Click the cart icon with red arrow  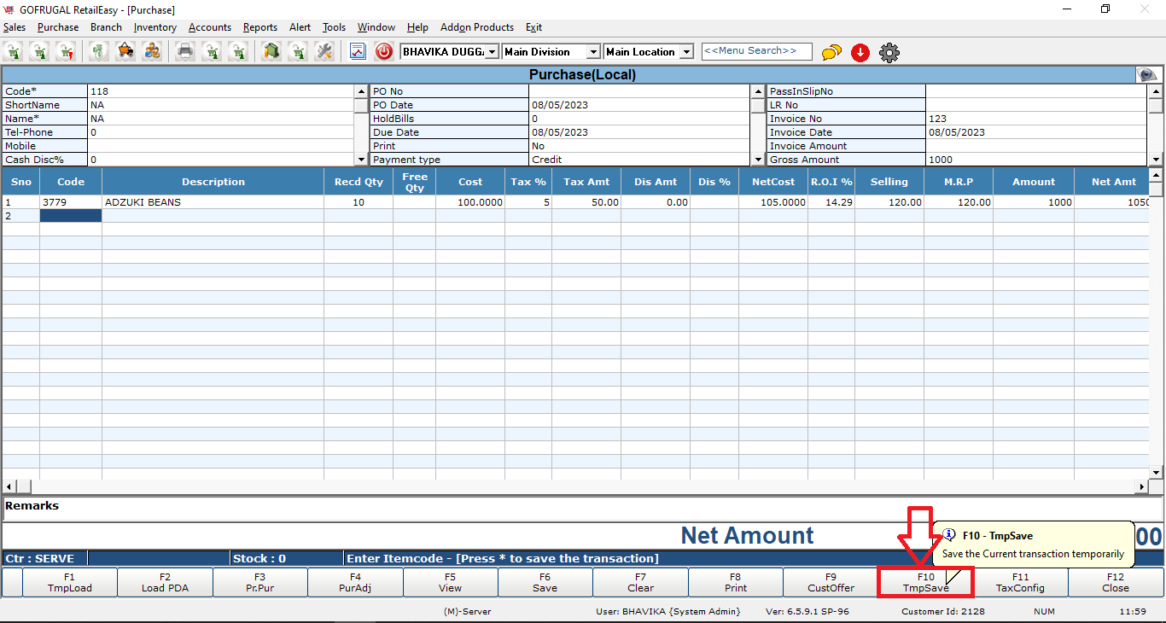(66, 51)
